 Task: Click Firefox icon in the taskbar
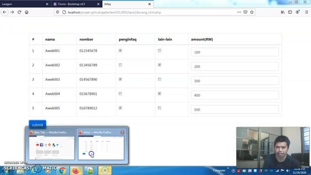[x=76, y=171]
